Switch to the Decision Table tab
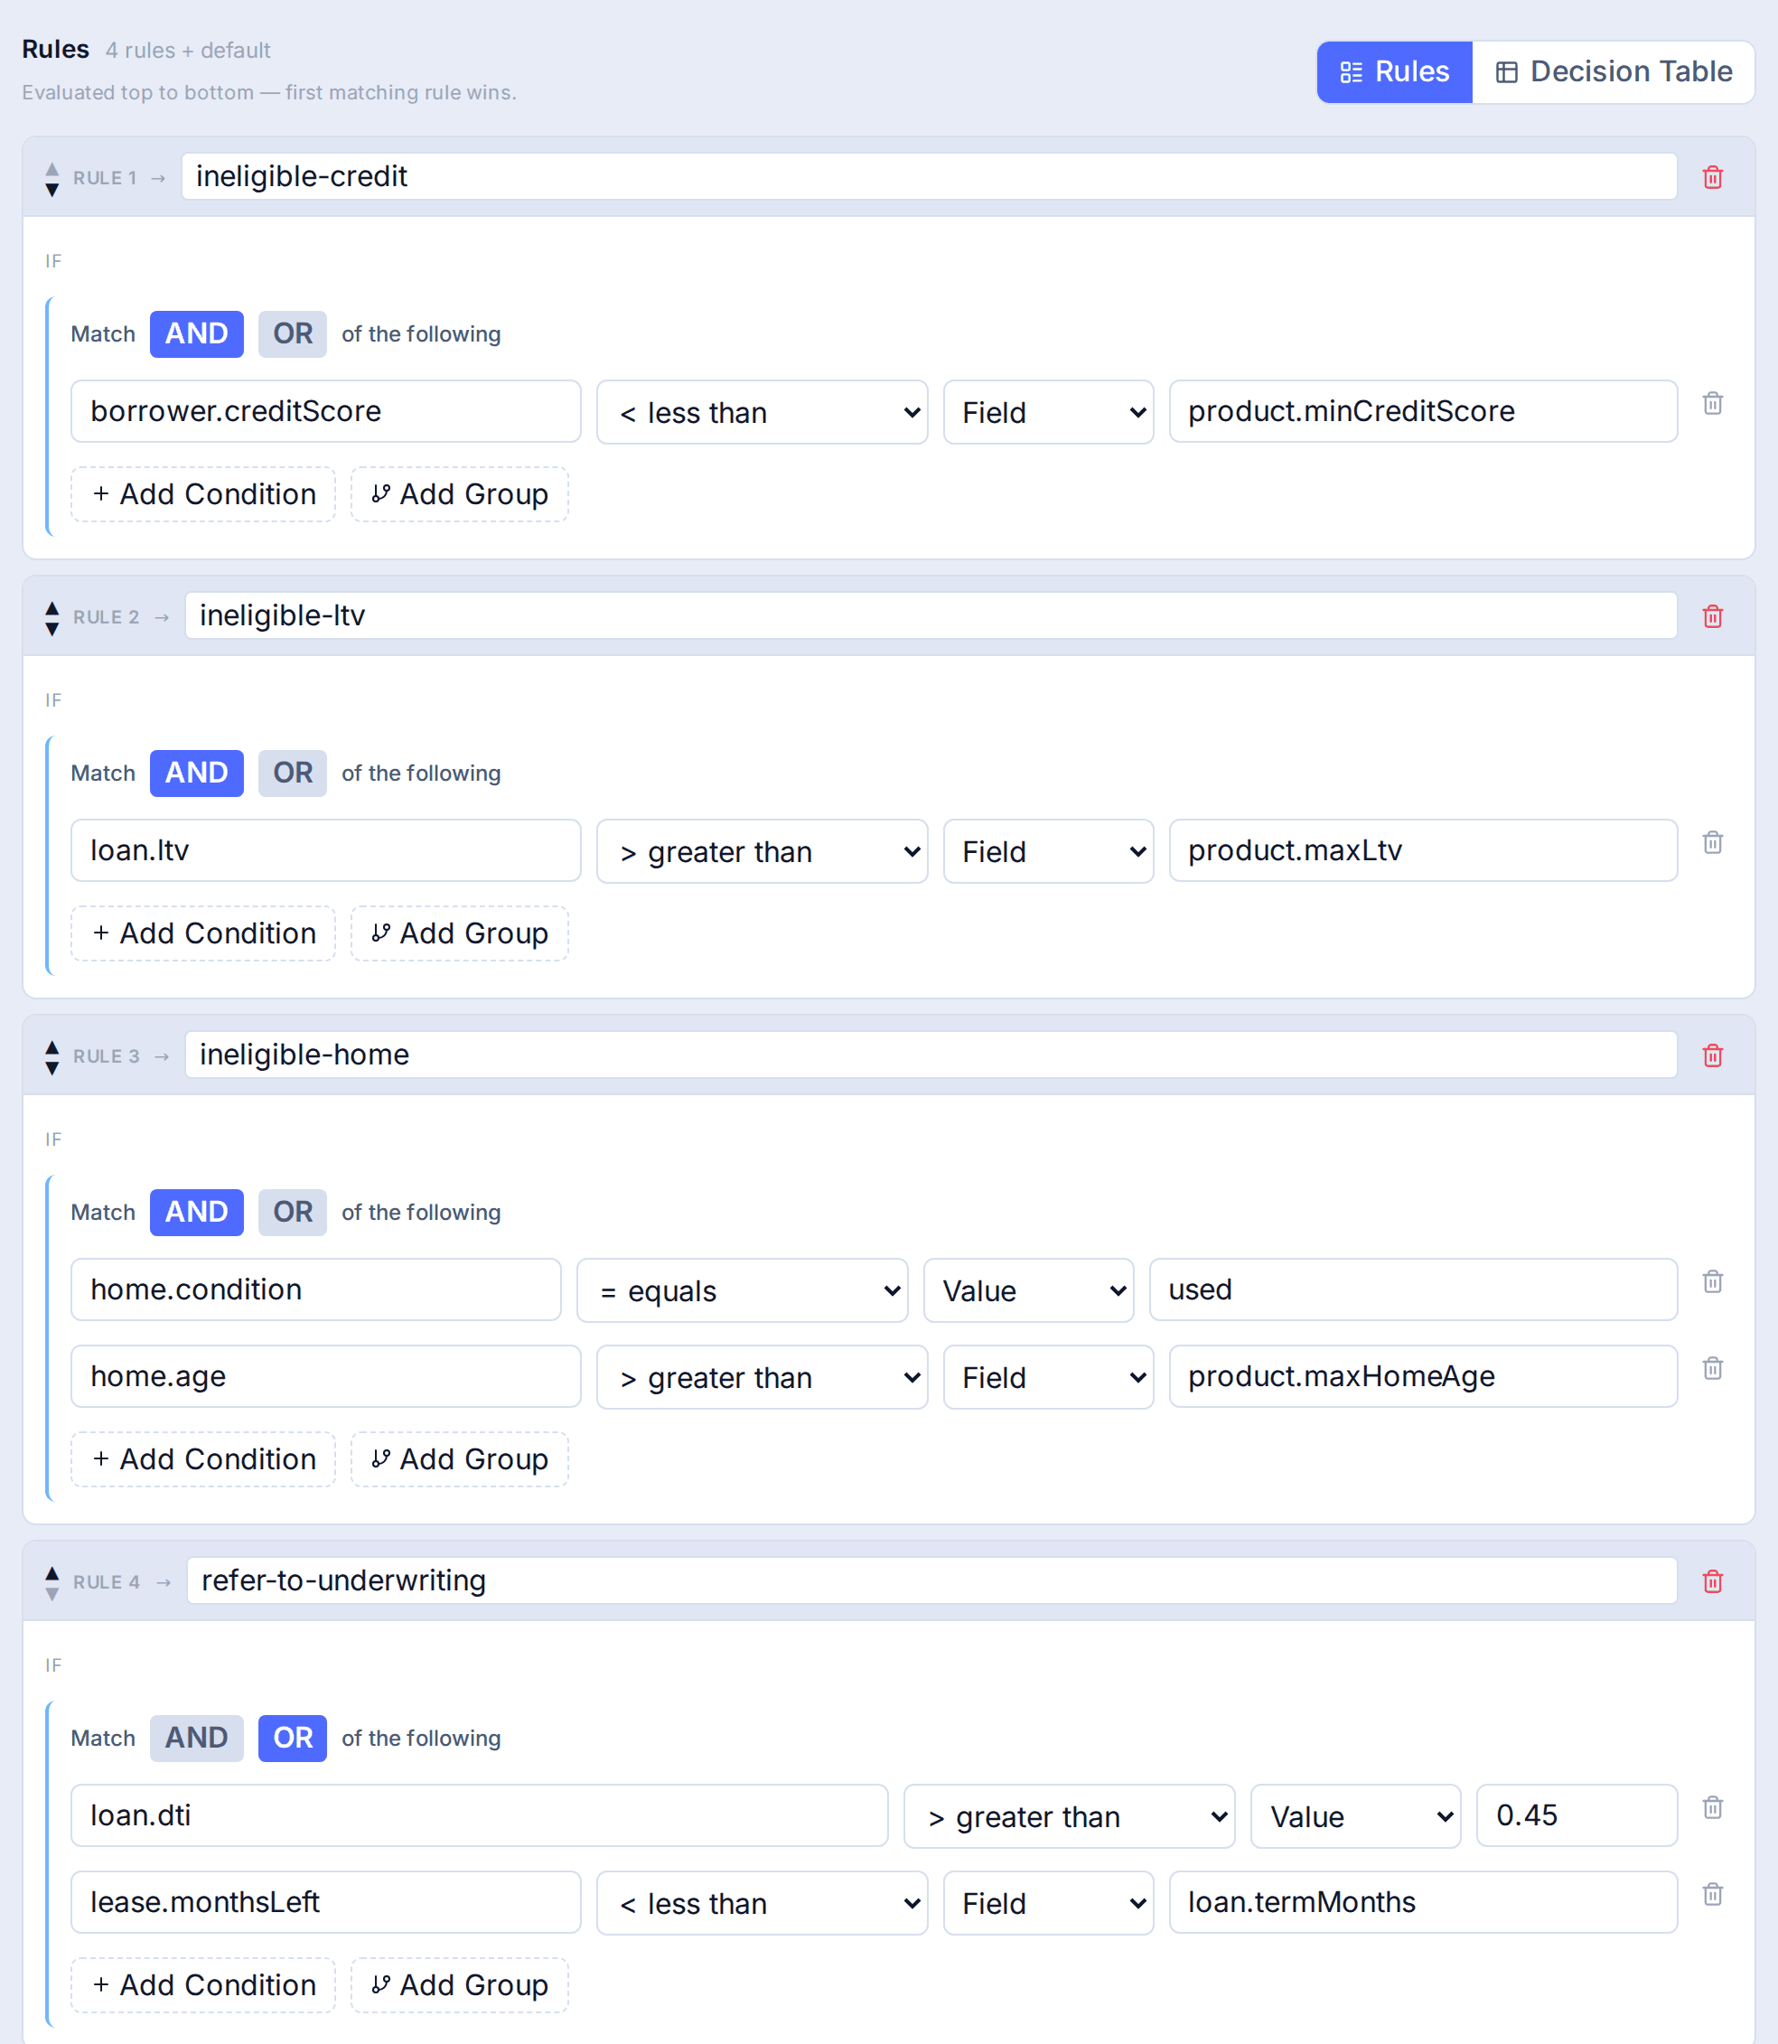The width and height of the screenshot is (1778, 2044). [x=1614, y=71]
